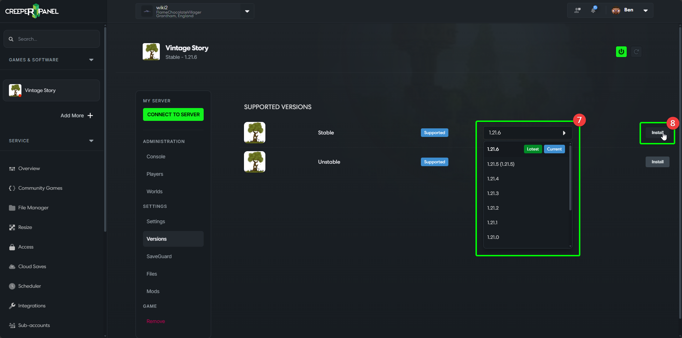
Task: Expand the wiki2 server selector dropdown
Action: (247, 11)
